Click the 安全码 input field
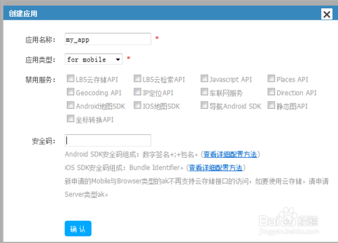Viewport: 338px width, 243px height. pos(107,140)
